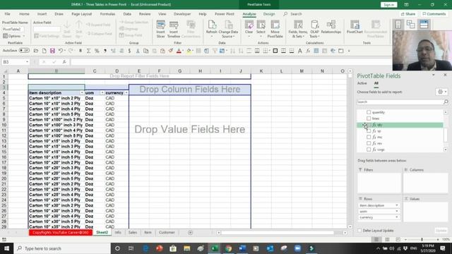The image size is (452, 254).
Task: Click the Copy icon in quick toolbar
Action: [x=146, y=51]
